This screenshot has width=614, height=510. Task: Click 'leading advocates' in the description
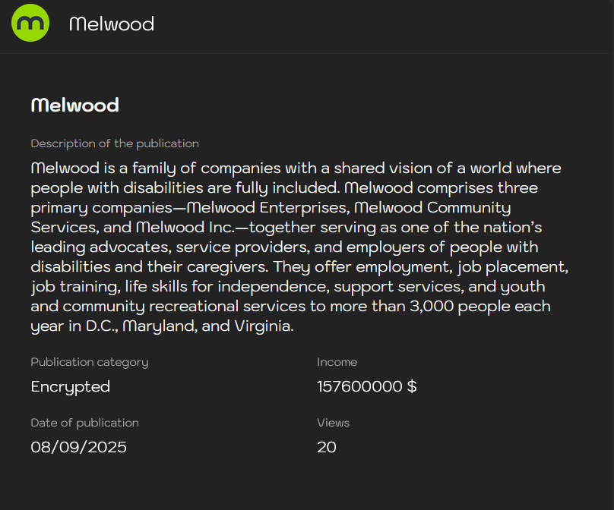[84, 247]
